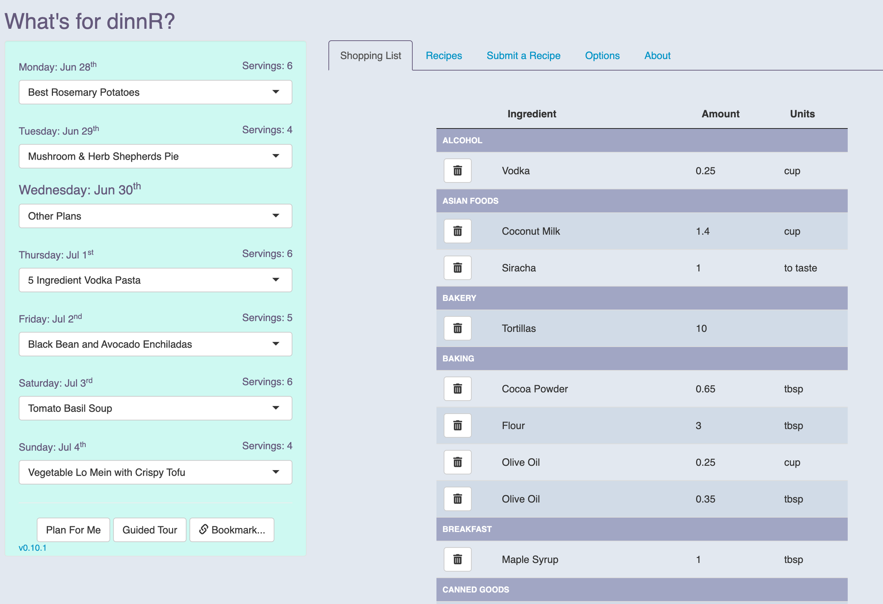Screen dimensions: 883x604
Task: Switch to the Recipes tab
Action: (x=444, y=56)
